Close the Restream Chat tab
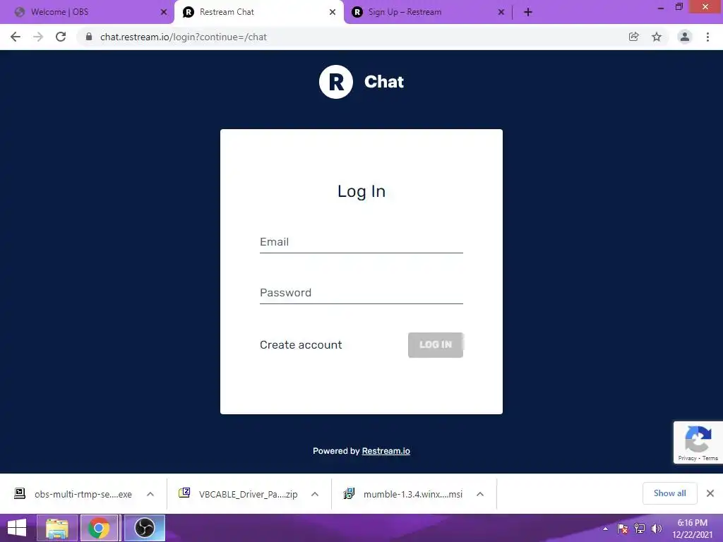Screen dimensions: 723x542 click(333, 13)
